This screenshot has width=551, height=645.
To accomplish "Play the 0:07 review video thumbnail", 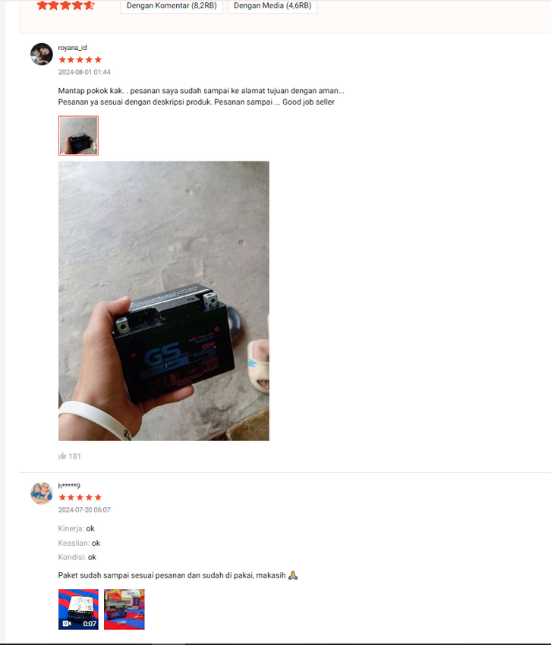I will point(78,609).
